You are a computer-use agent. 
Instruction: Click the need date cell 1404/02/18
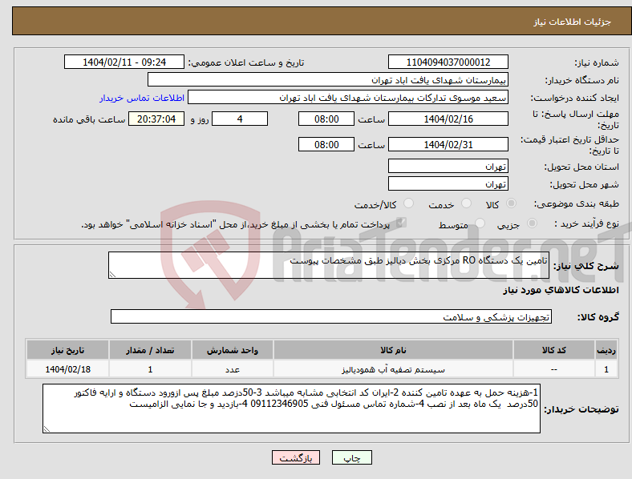point(67,369)
